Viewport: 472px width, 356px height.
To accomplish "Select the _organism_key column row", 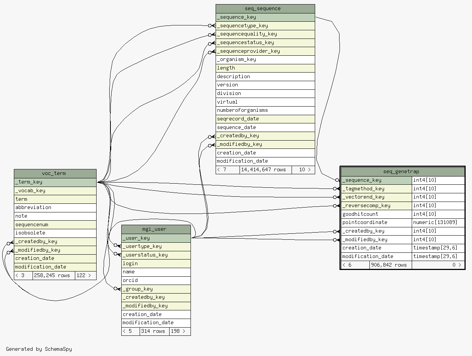I will pyautogui.click(x=265, y=59).
